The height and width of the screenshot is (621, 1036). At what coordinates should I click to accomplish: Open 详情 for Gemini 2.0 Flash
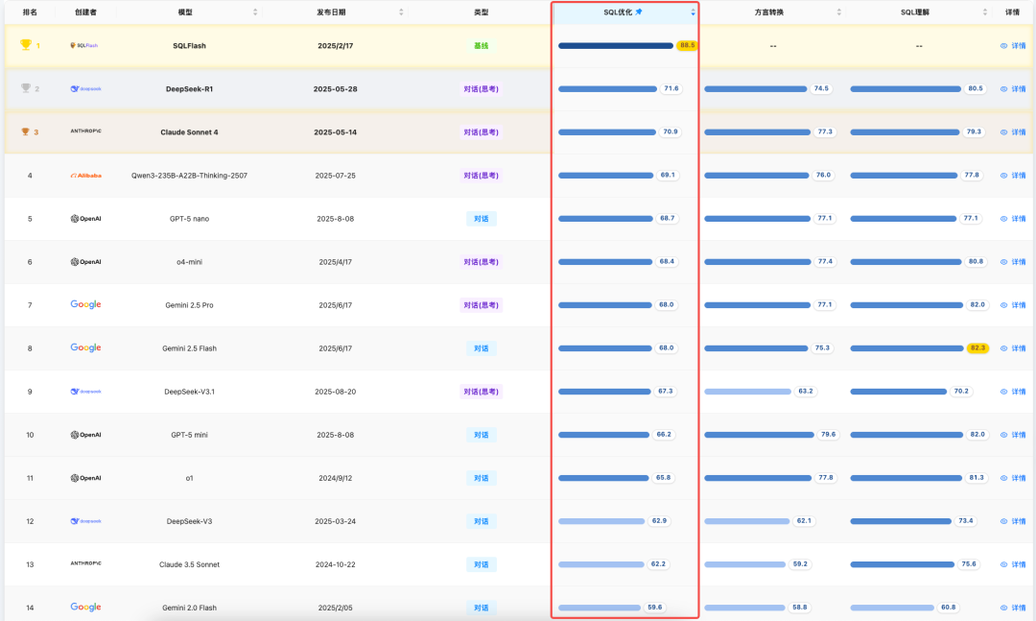[x=1013, y=608]
